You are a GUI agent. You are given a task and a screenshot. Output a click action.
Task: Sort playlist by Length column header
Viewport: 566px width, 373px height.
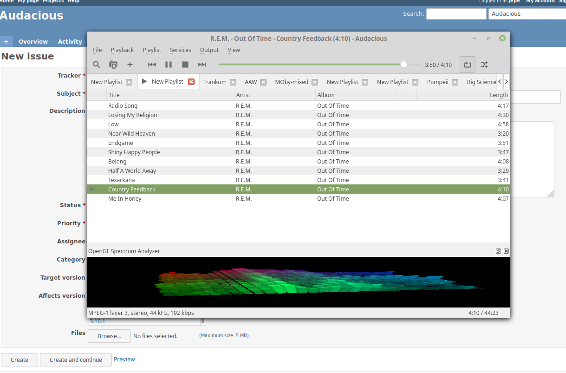click(x=463, y=95)
